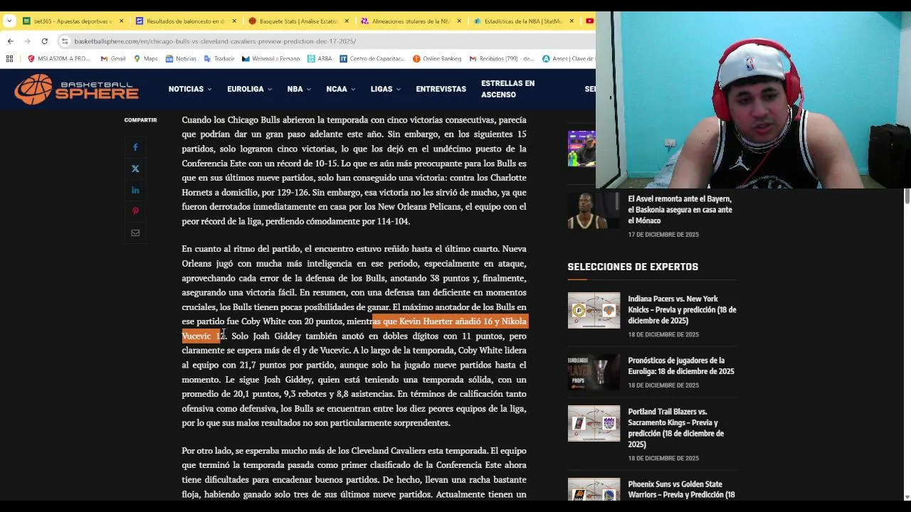The width and height of the screenshot is (911, 512).
Task: Open Noticias bookmark
Action: (181, 58)
